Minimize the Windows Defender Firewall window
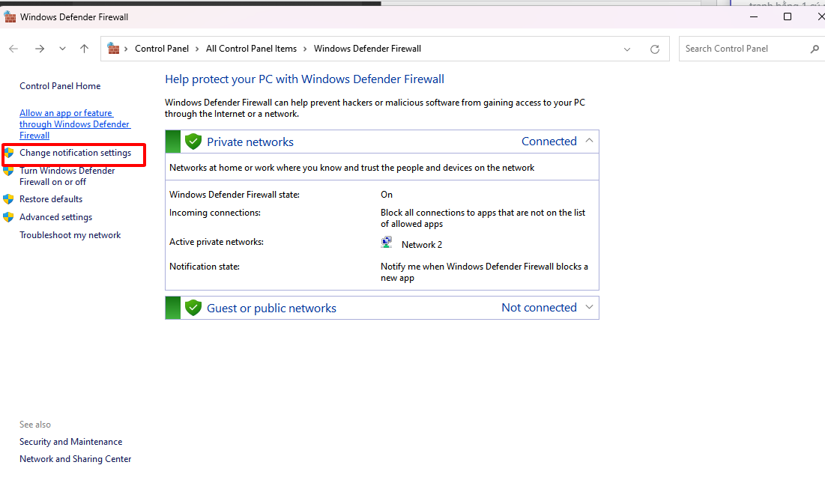Screen dimensions: 825x477 tap(754, 16)
